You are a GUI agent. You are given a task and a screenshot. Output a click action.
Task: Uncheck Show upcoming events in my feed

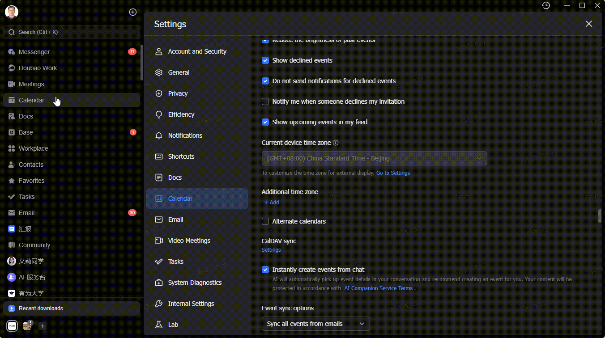coord(265,122)
